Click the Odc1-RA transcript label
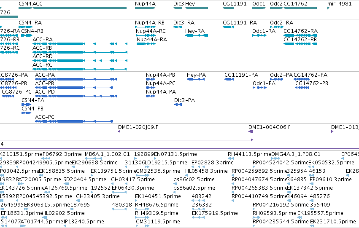This screenshot has width=359, height=228. point(264,31)
